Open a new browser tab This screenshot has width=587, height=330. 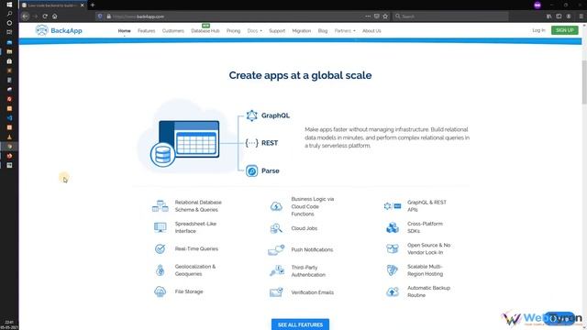pos(93,5)
